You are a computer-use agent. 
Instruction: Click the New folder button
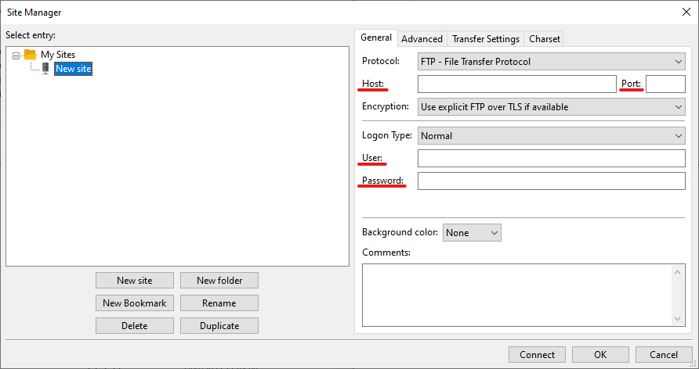(x=219, y=281)
